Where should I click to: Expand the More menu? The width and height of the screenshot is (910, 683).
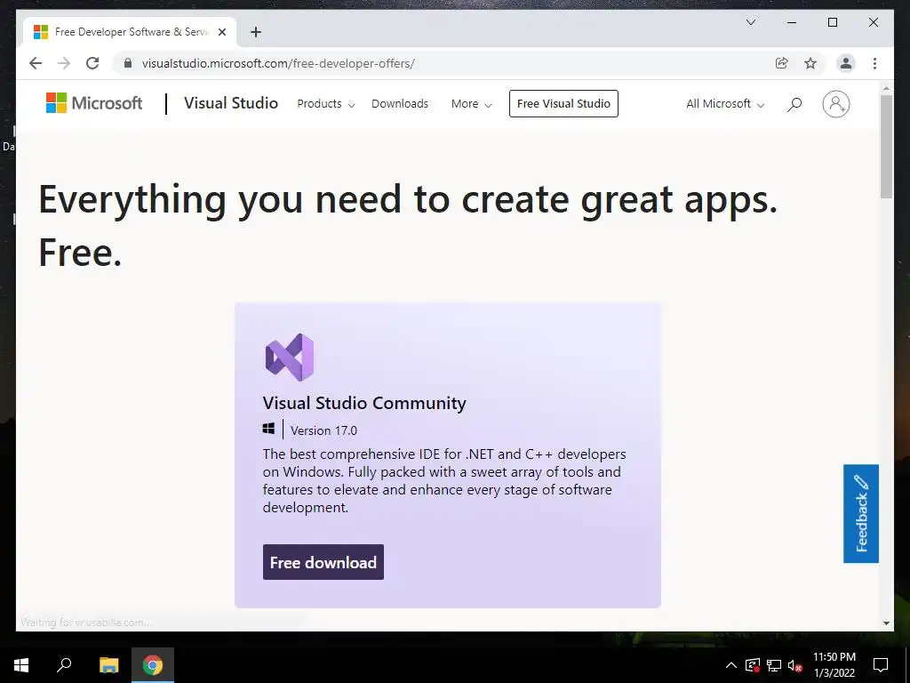pyautogui.click(x=471, y=104)
